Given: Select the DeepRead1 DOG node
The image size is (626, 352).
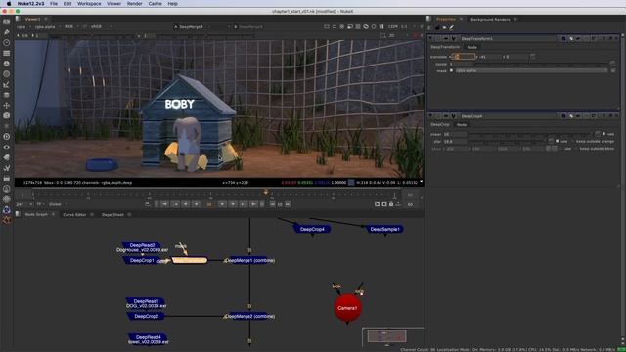Looking at the screenshot, I should [146, 303].
